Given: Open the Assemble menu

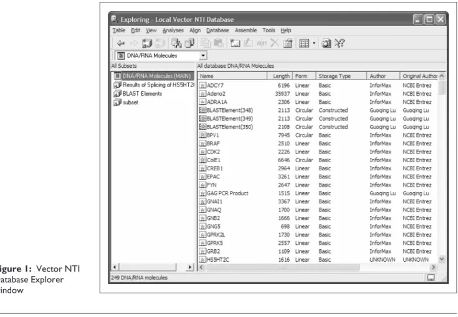Looking at the screenshot, I should point(246,30).
